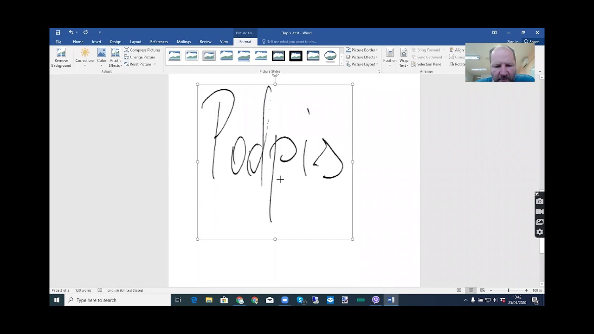Click the 100% zoom level
The image size is (594, 334).
coord(537,290)
